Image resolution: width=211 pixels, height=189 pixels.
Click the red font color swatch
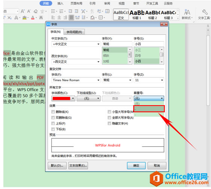(x=61, y=98)
